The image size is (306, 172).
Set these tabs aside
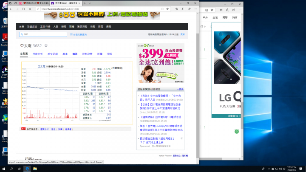coord(15,3)
